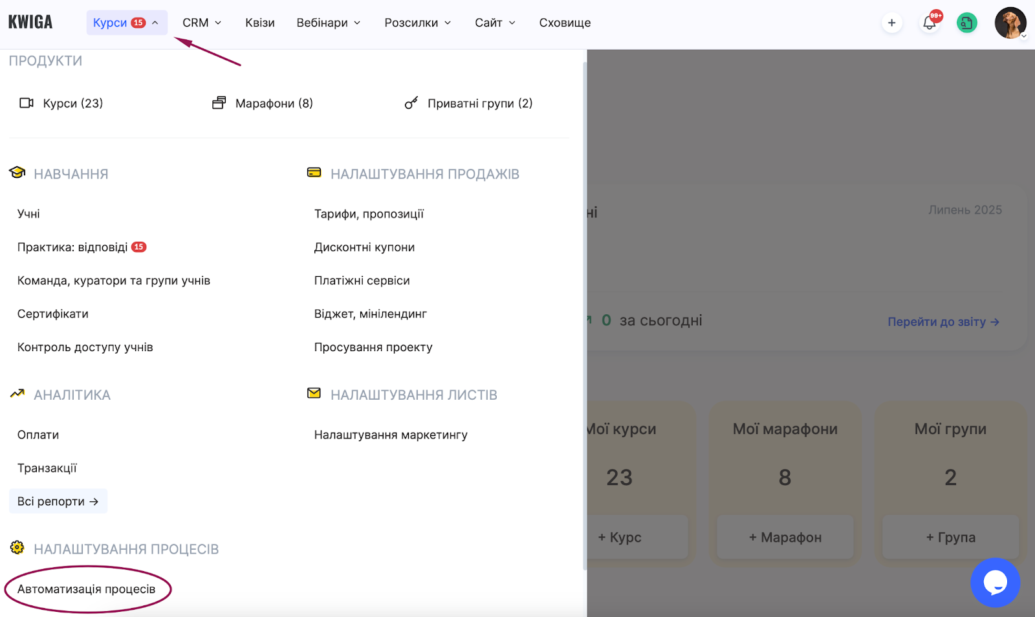Go to Сховище in top navigation

pos(565,23)
